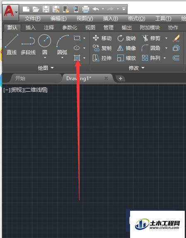The image size is (186, 238).
Task: Switch to the 管理 ribbon tab
Action: (109, 27)
